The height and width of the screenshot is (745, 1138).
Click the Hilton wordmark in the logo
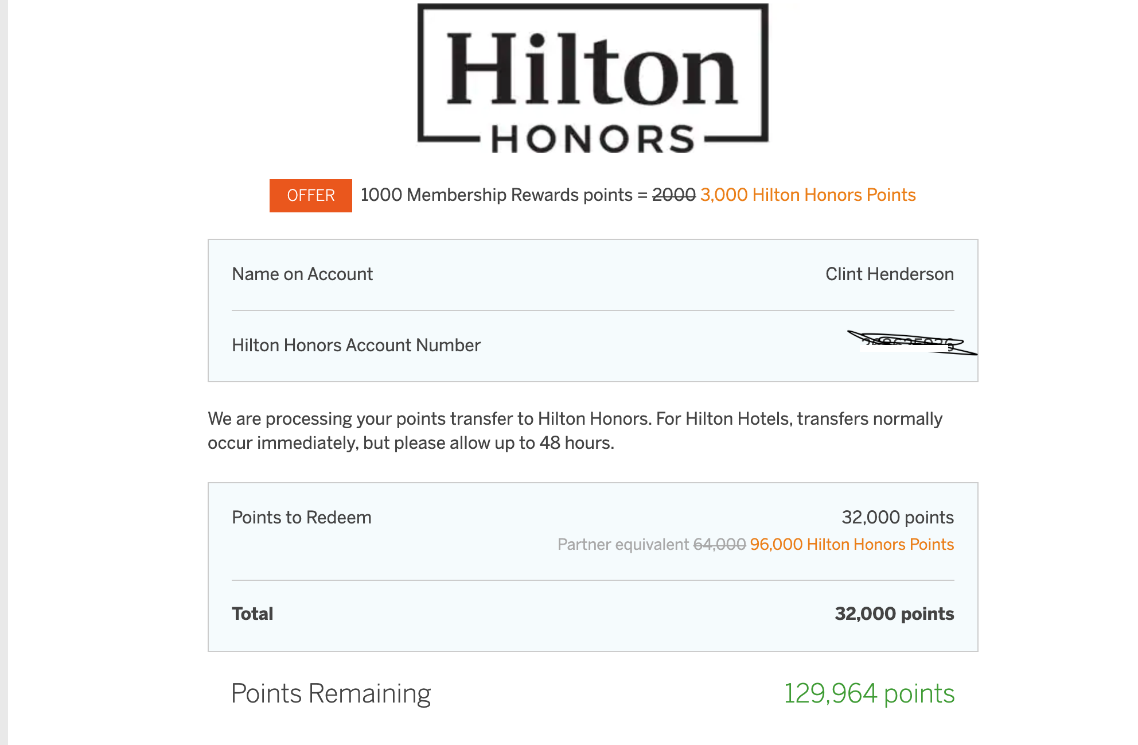point(592,69)
